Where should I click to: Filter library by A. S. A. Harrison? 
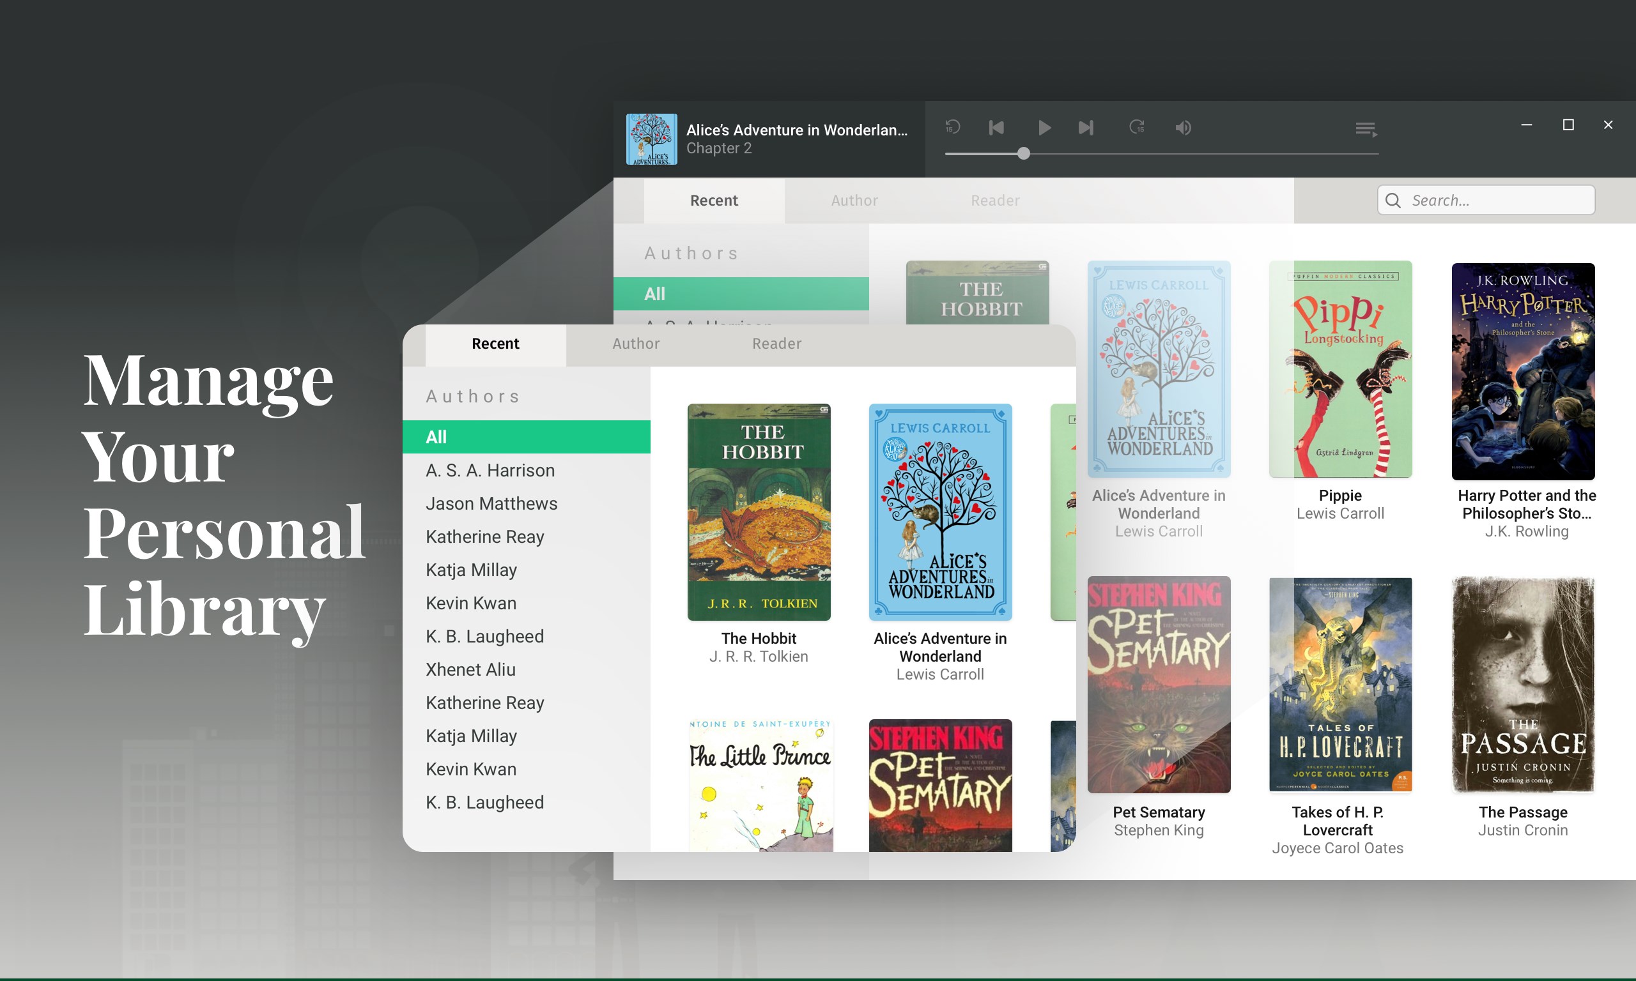[490, 469]
